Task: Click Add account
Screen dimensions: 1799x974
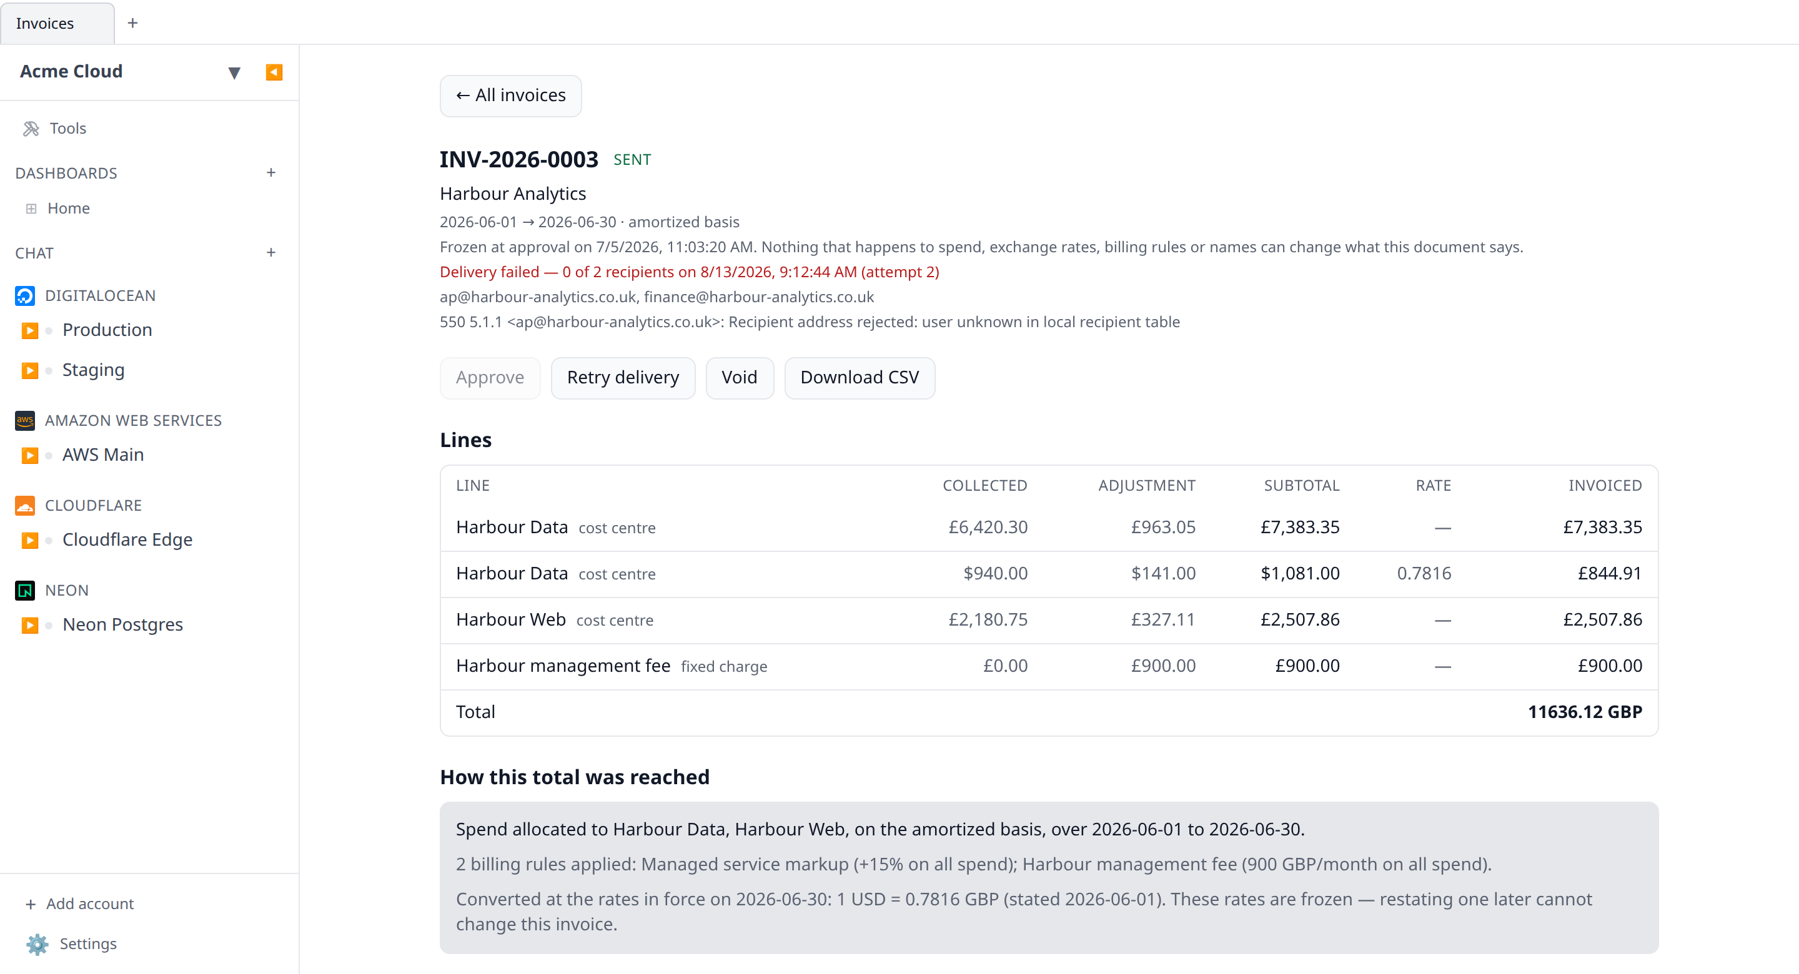Action: coord(90,904)
